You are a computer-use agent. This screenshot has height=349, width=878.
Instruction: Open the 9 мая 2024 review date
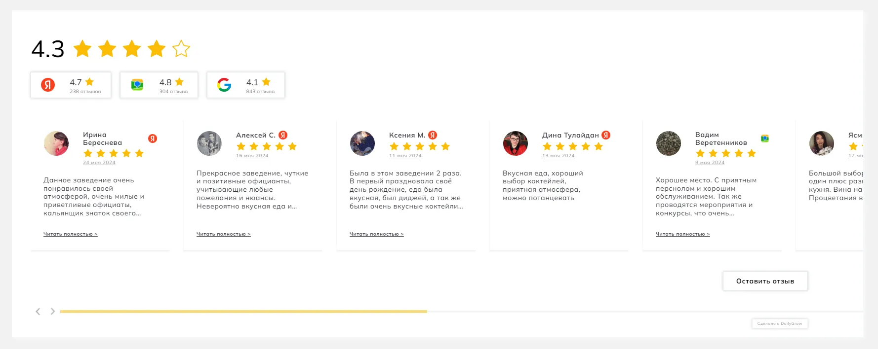click(710, 163)
